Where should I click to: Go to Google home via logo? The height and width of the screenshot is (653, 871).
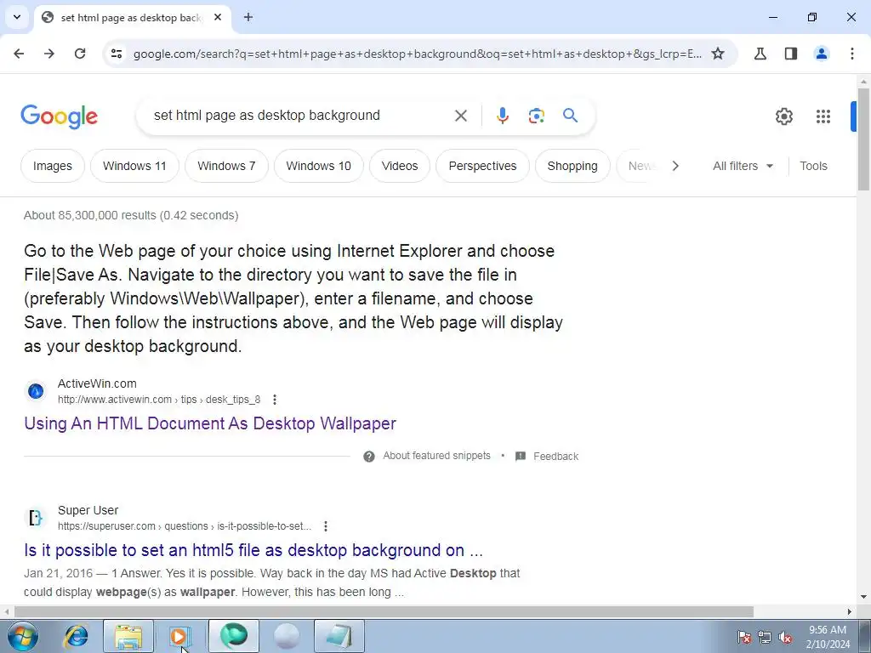59,116
